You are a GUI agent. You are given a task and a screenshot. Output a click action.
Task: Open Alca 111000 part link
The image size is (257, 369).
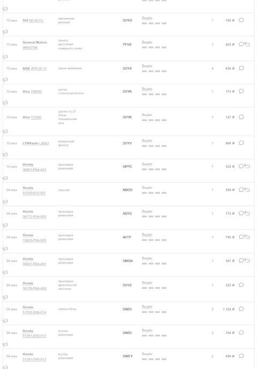click(x=36, y=117)
